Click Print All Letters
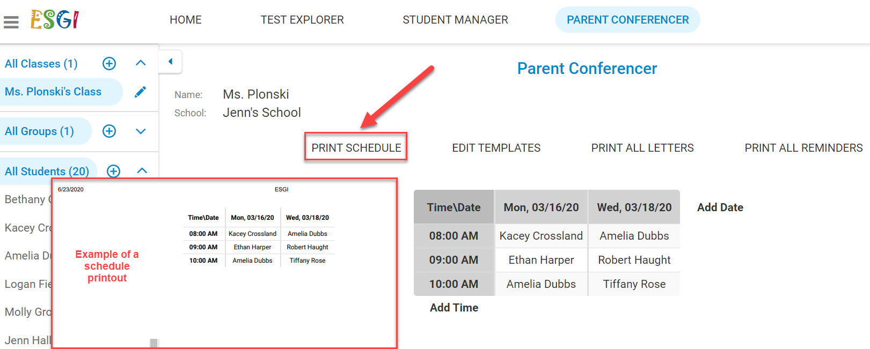The height and width of the screenshot is (349, 870). click(x=642, y=148)
